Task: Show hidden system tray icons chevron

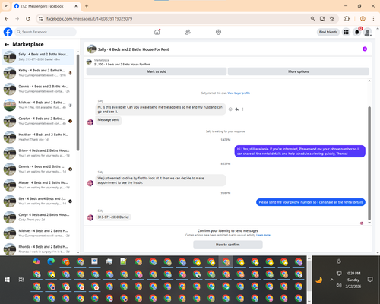Action: (x=331, y=280)
